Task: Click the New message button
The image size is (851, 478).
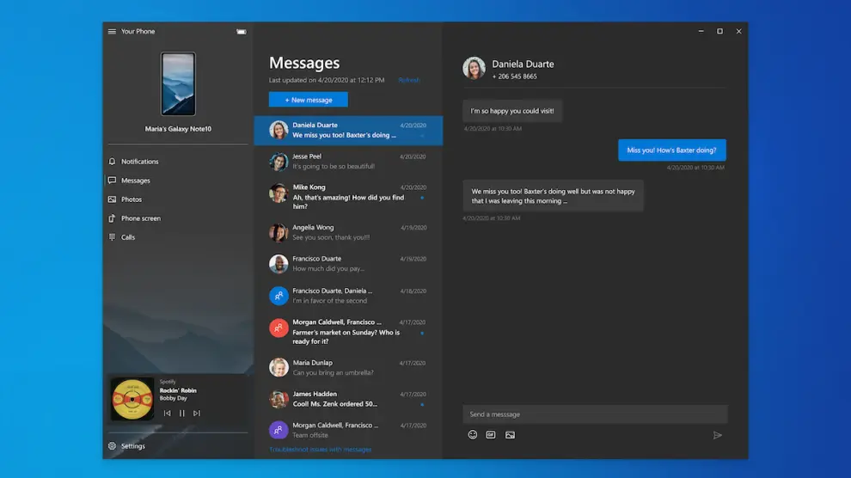Action: (308, 100)
